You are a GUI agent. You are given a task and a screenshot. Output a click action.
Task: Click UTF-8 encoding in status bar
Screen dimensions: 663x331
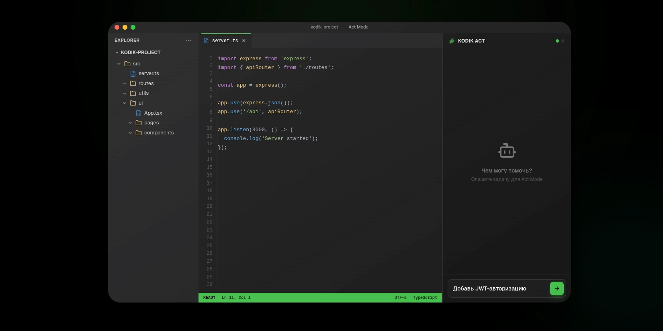400,298
